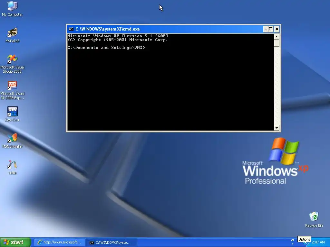Select Microsoft Visual Studio 2005 shortcut
This screenshot has height=247, width=330.
pos(12,64)
